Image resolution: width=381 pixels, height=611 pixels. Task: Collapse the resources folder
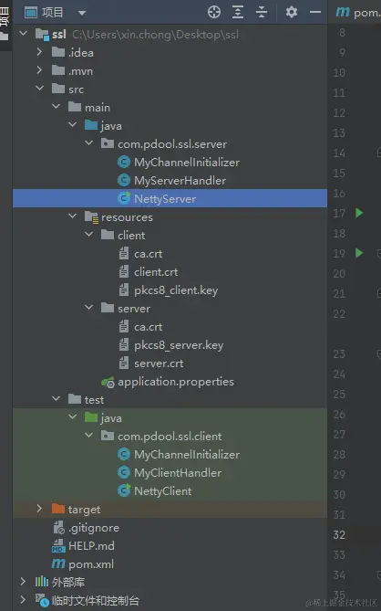click(72, 216)
